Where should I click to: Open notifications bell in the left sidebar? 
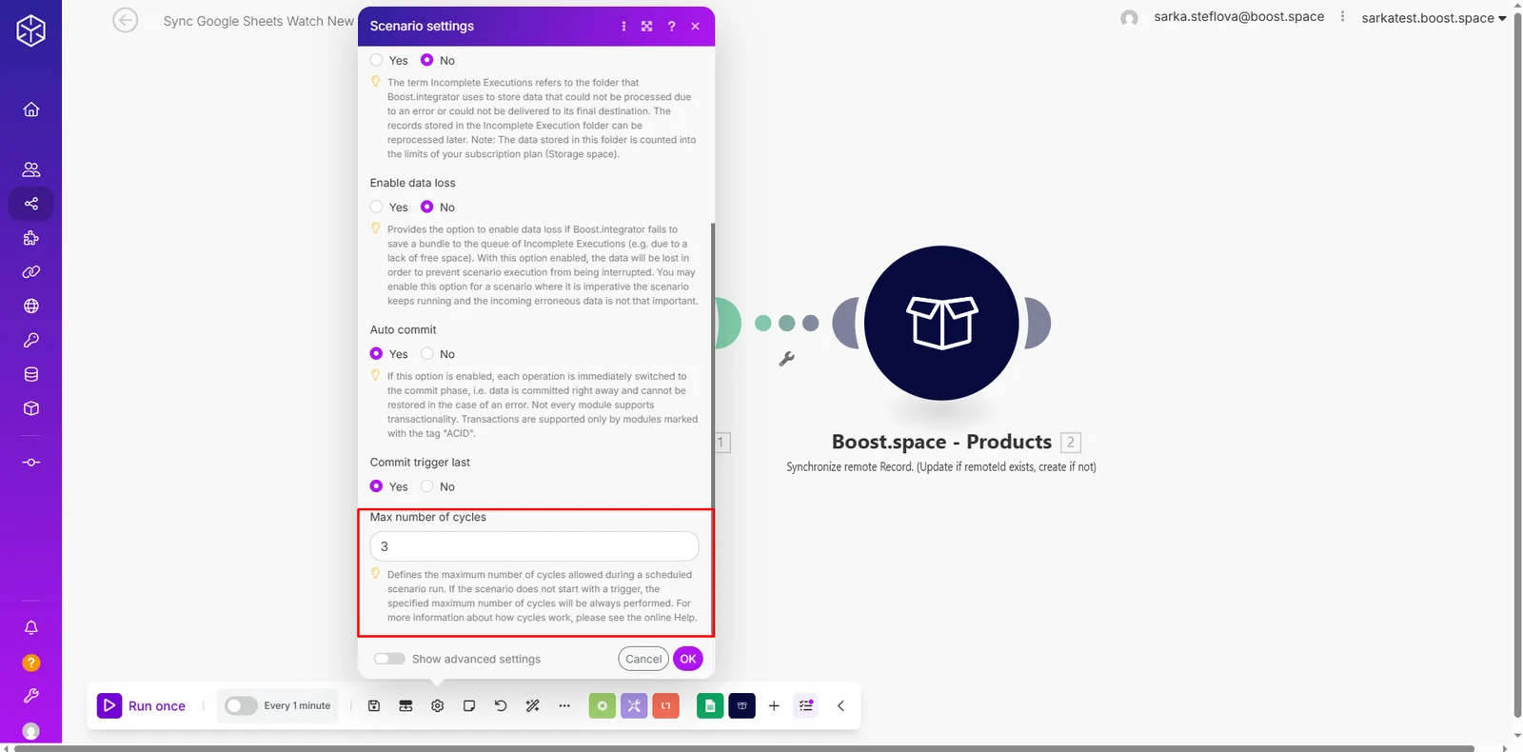point(31,627)
